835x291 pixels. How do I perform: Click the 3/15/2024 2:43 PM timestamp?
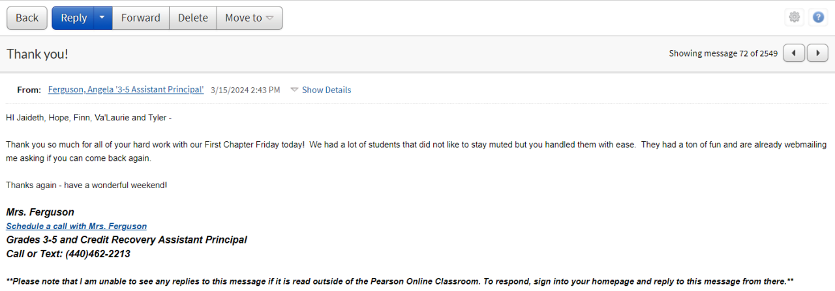245,90
